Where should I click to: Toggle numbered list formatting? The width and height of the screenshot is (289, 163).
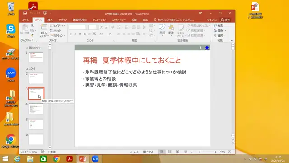[127, 27]
